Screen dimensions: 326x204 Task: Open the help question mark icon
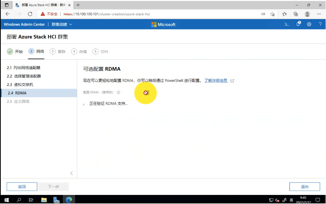pyautogui.click(x=320, y=25)
